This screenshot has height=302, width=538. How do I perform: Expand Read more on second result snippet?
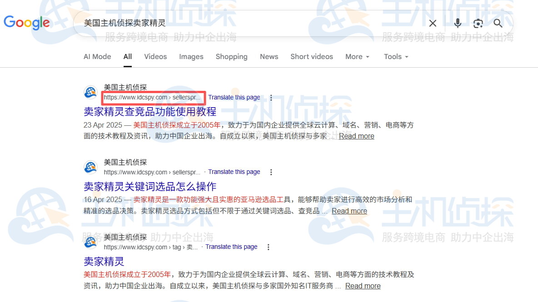point(349,211)
